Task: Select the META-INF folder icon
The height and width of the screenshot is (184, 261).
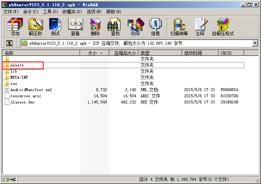Action: [x=7, y=77]
